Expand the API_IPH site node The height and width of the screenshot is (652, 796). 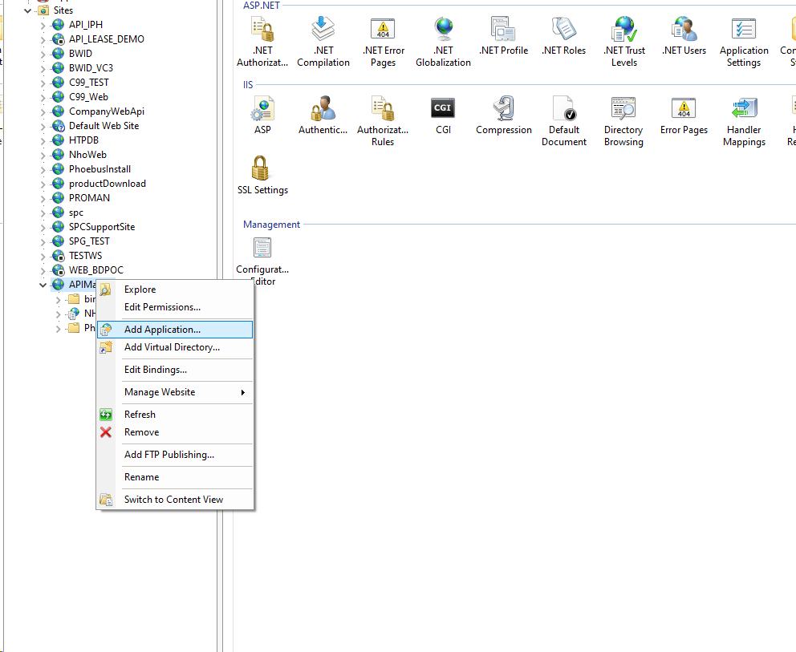(x=43, y=25)
